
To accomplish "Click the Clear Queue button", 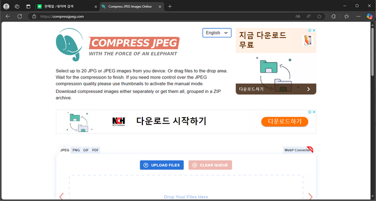I will (x=210, y=165).
